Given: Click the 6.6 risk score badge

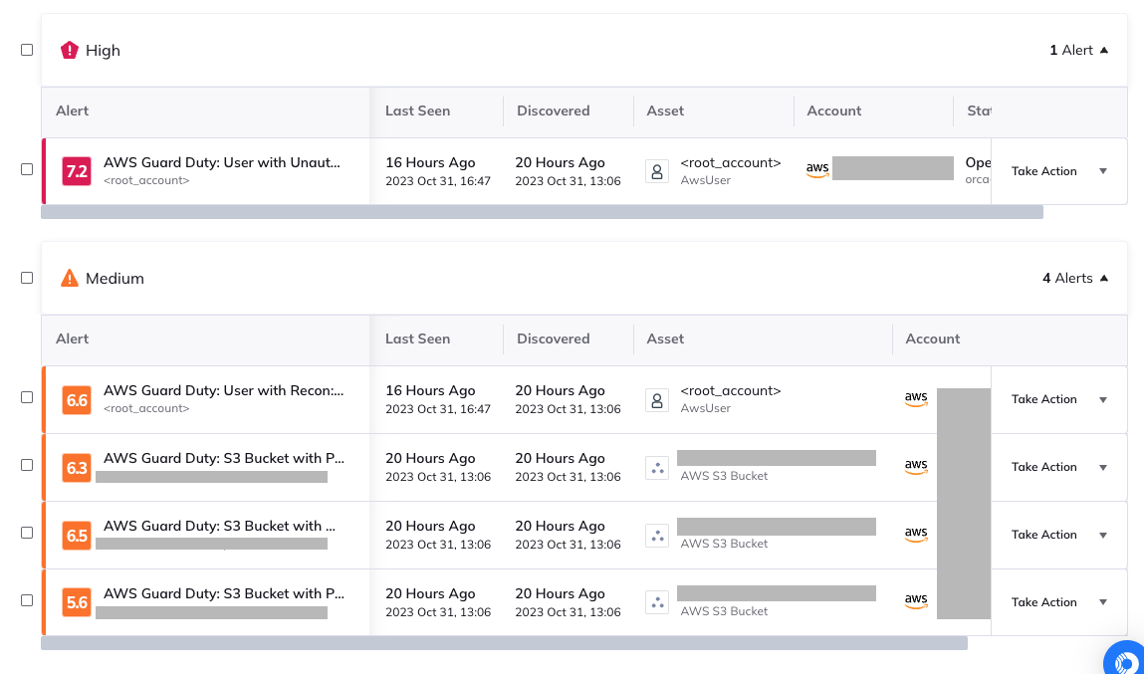Looking at the screenshot, I should click(77, 399).
